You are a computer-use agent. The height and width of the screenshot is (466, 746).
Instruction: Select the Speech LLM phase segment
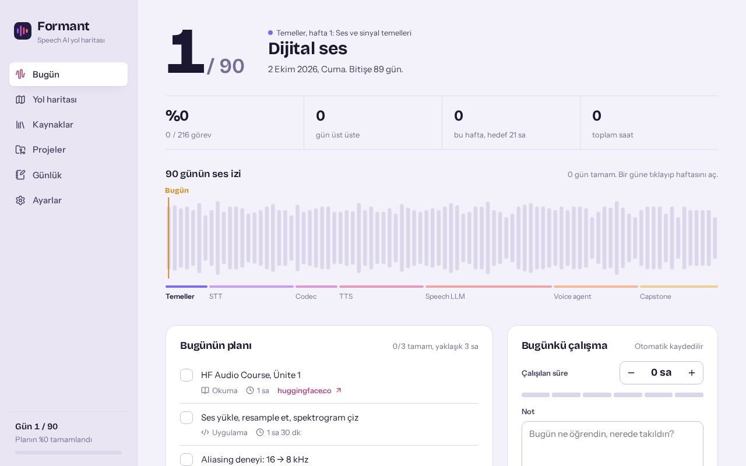pyautogui.click(x=488, y=292)
